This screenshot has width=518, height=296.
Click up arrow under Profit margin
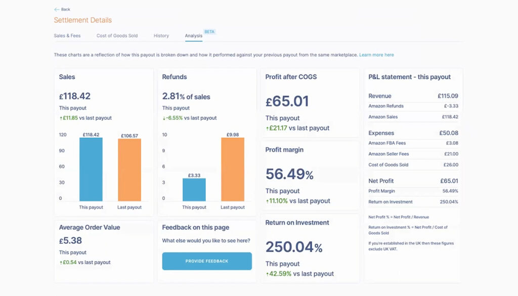(267, 201)
